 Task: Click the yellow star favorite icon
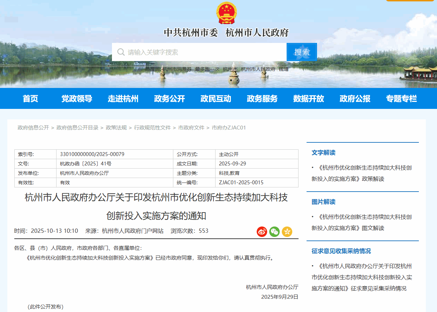pyautogui.click(x=287, y=232)
